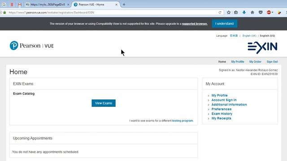
Task: Select English (US) language
Action: tap(267, 36)
